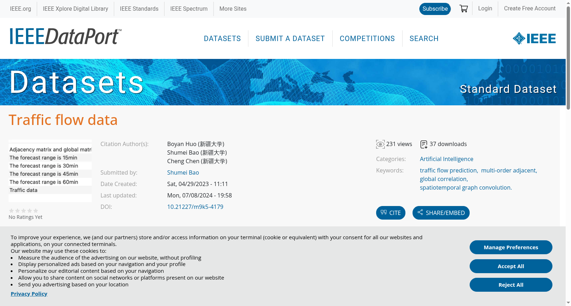
Task: Open the Search page
Action: [424, 39]
